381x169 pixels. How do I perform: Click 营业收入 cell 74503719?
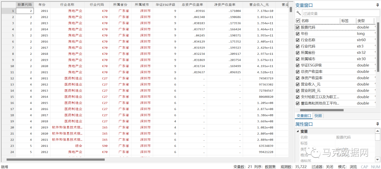259,78
